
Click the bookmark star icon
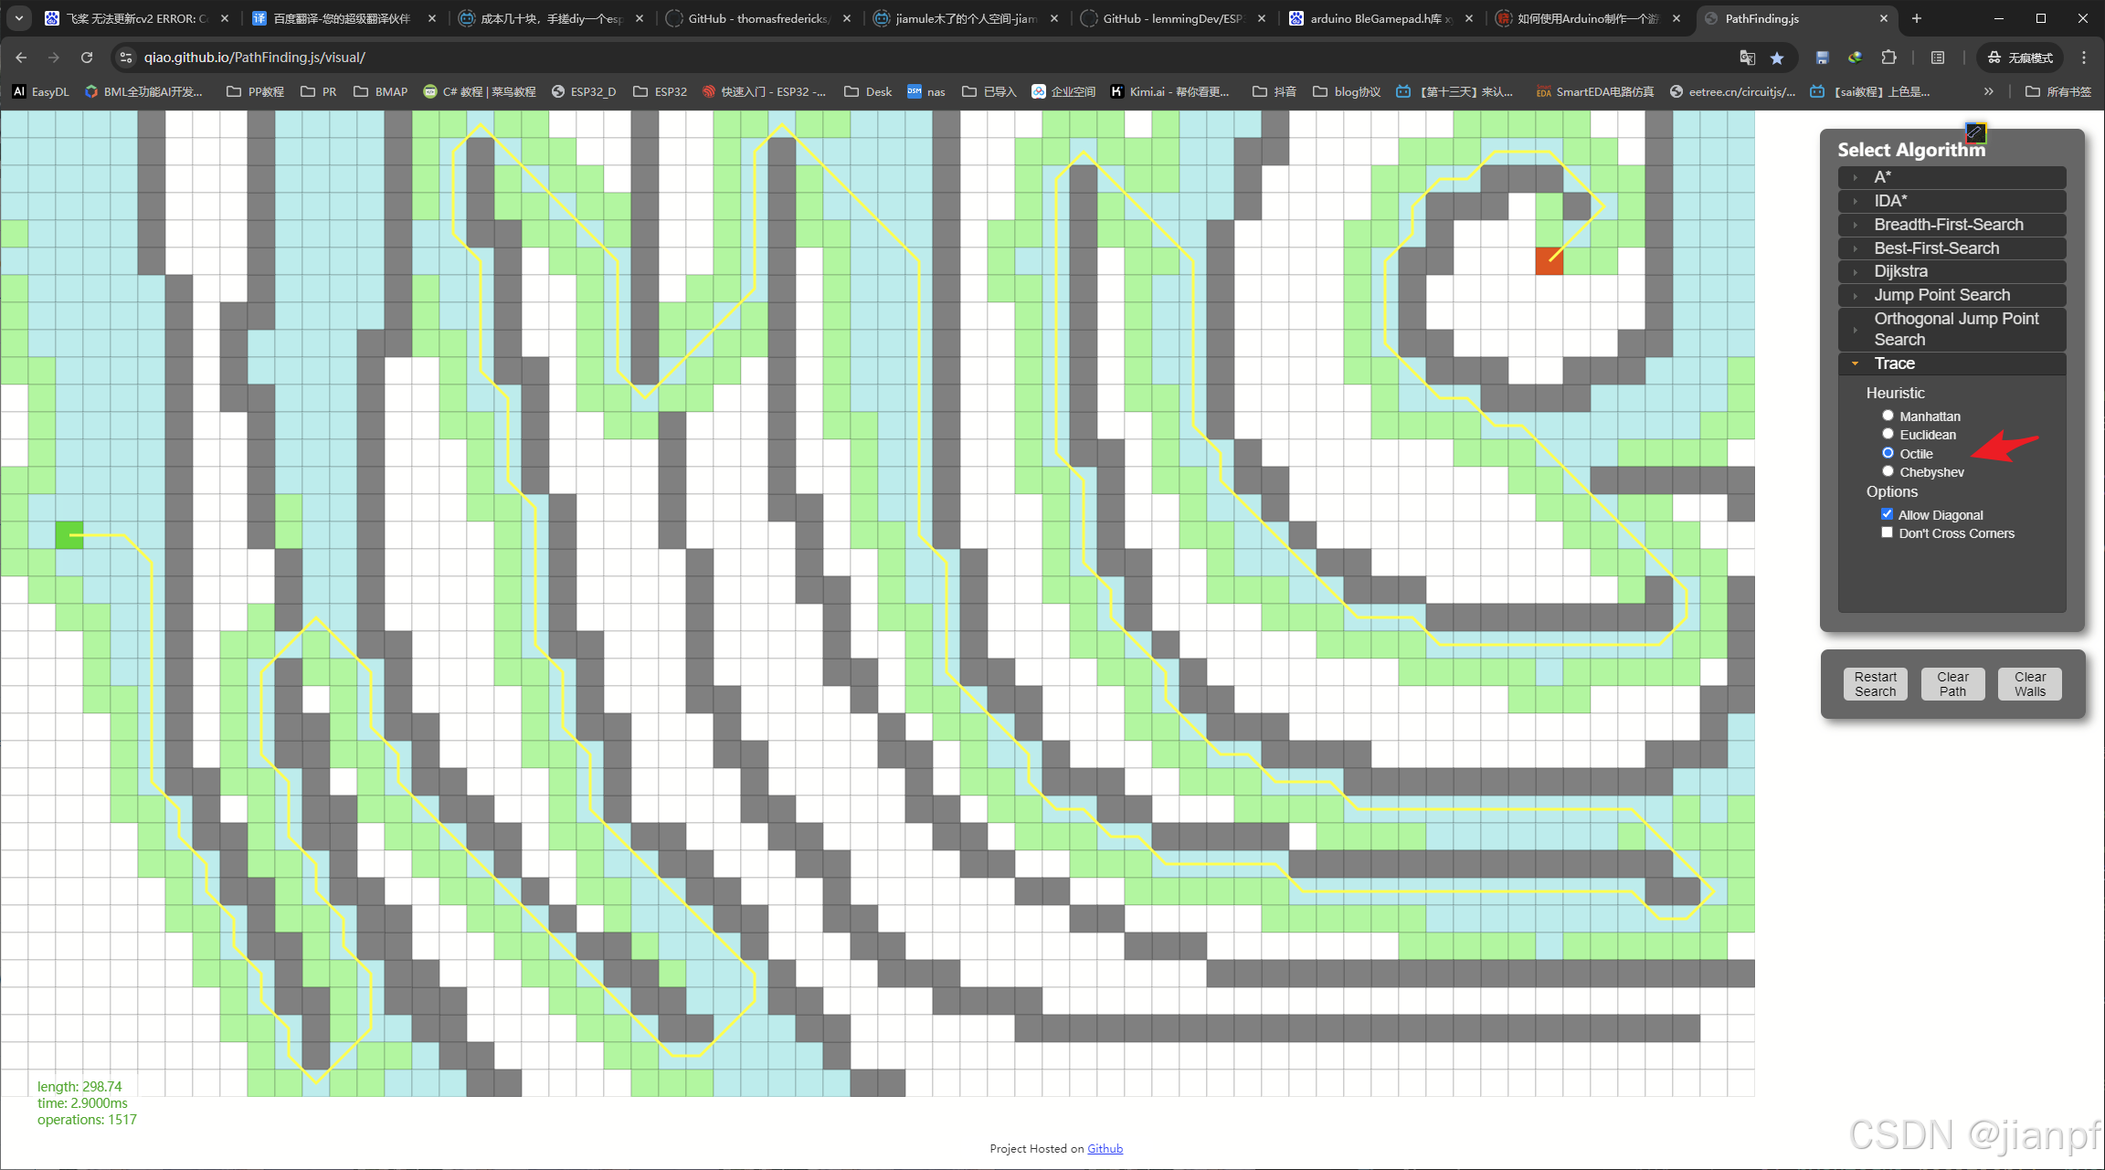1777,58
